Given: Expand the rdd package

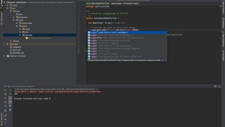Looking at the screenshot, I should pyautogui.click(x=20, y=32).
